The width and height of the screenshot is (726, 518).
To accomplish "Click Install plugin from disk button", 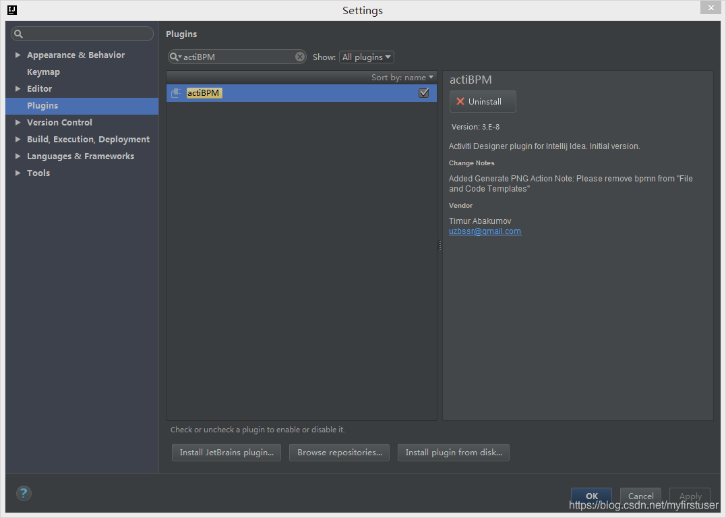I will (453, 452).
